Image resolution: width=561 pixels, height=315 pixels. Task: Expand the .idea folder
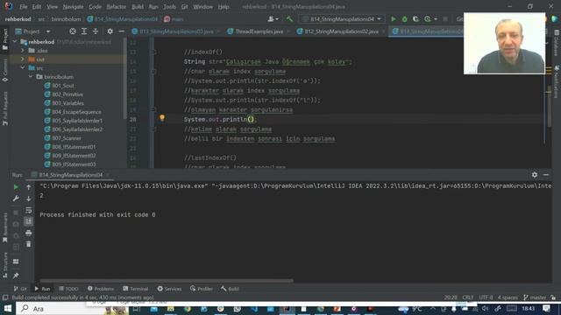tap(23, 51)
